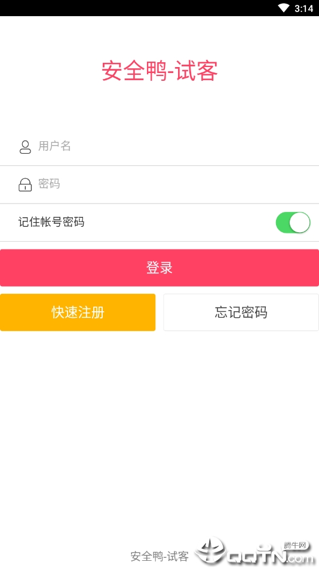Viewport: 319px width, 568px height.
Task: Click the small 腾牛网 badge
Action: [295, 545]
